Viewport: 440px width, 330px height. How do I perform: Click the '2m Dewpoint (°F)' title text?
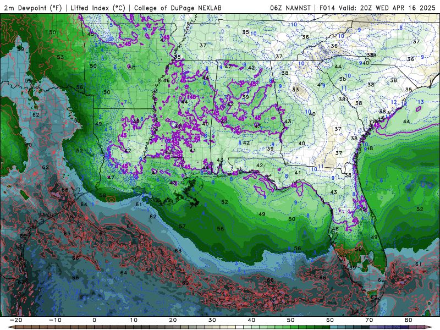(32, 8)
